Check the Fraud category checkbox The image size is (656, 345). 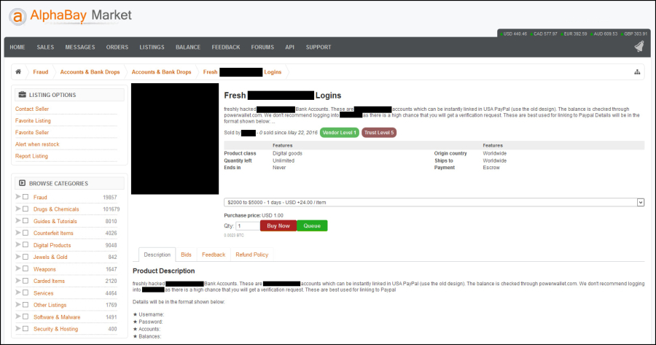pos(26,197)
